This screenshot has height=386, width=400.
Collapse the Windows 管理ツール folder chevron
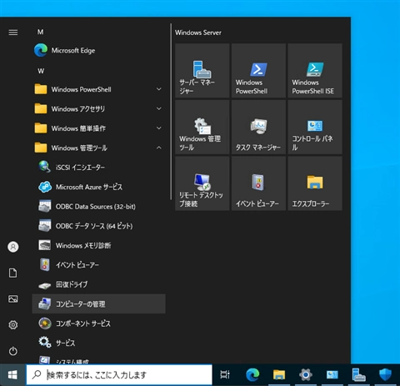click(x=159, y=148)
